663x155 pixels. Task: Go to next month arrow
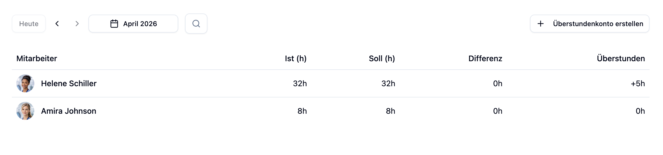point(77,24)
